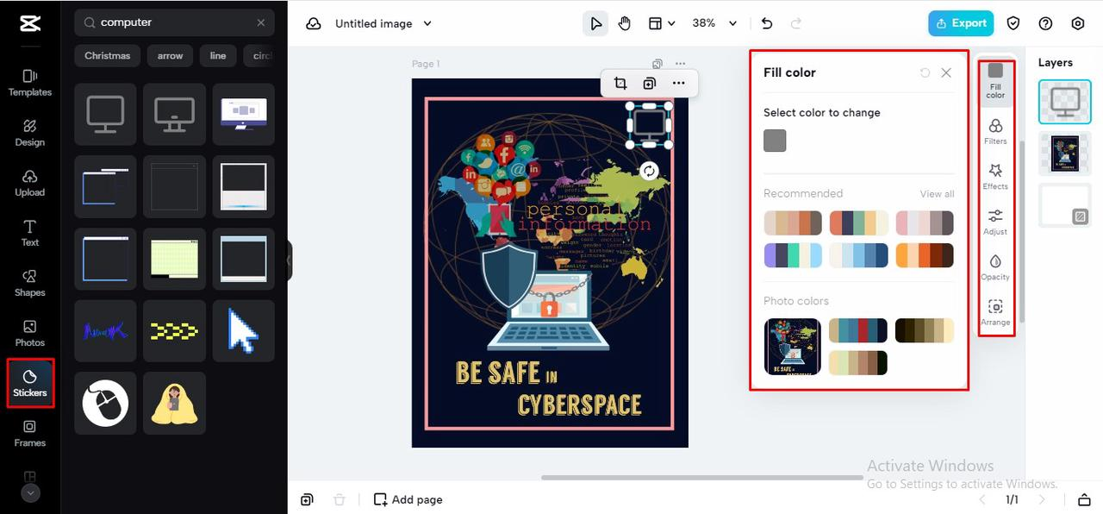Click the Export button
The width and height of the screenshot is (1103, 514).
click(x=961, y=23)
